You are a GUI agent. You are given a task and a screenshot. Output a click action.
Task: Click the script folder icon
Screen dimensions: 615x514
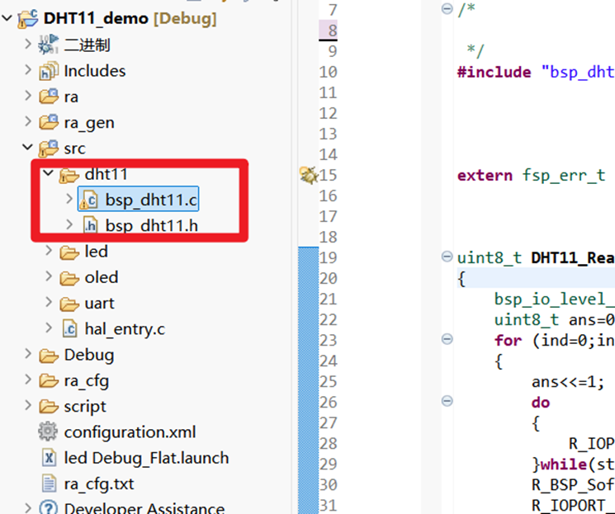coord(49,407)
